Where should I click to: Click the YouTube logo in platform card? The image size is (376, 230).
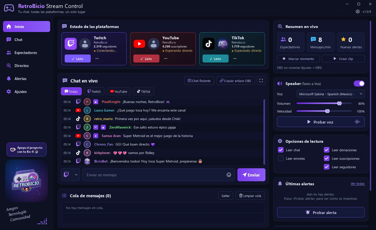click(139, 44)
